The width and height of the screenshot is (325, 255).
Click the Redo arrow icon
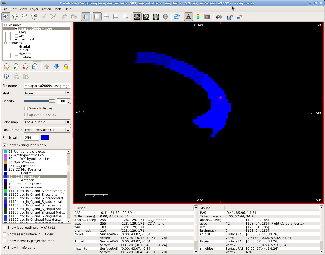[x=74, y=17]
